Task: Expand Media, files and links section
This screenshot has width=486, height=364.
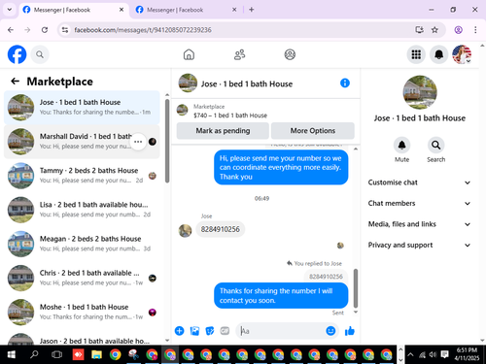Action: [x=419, y=224]
